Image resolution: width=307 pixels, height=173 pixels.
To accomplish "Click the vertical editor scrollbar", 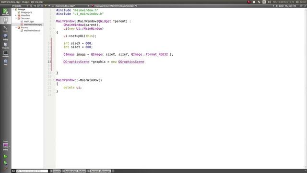I will pos(306,88).
